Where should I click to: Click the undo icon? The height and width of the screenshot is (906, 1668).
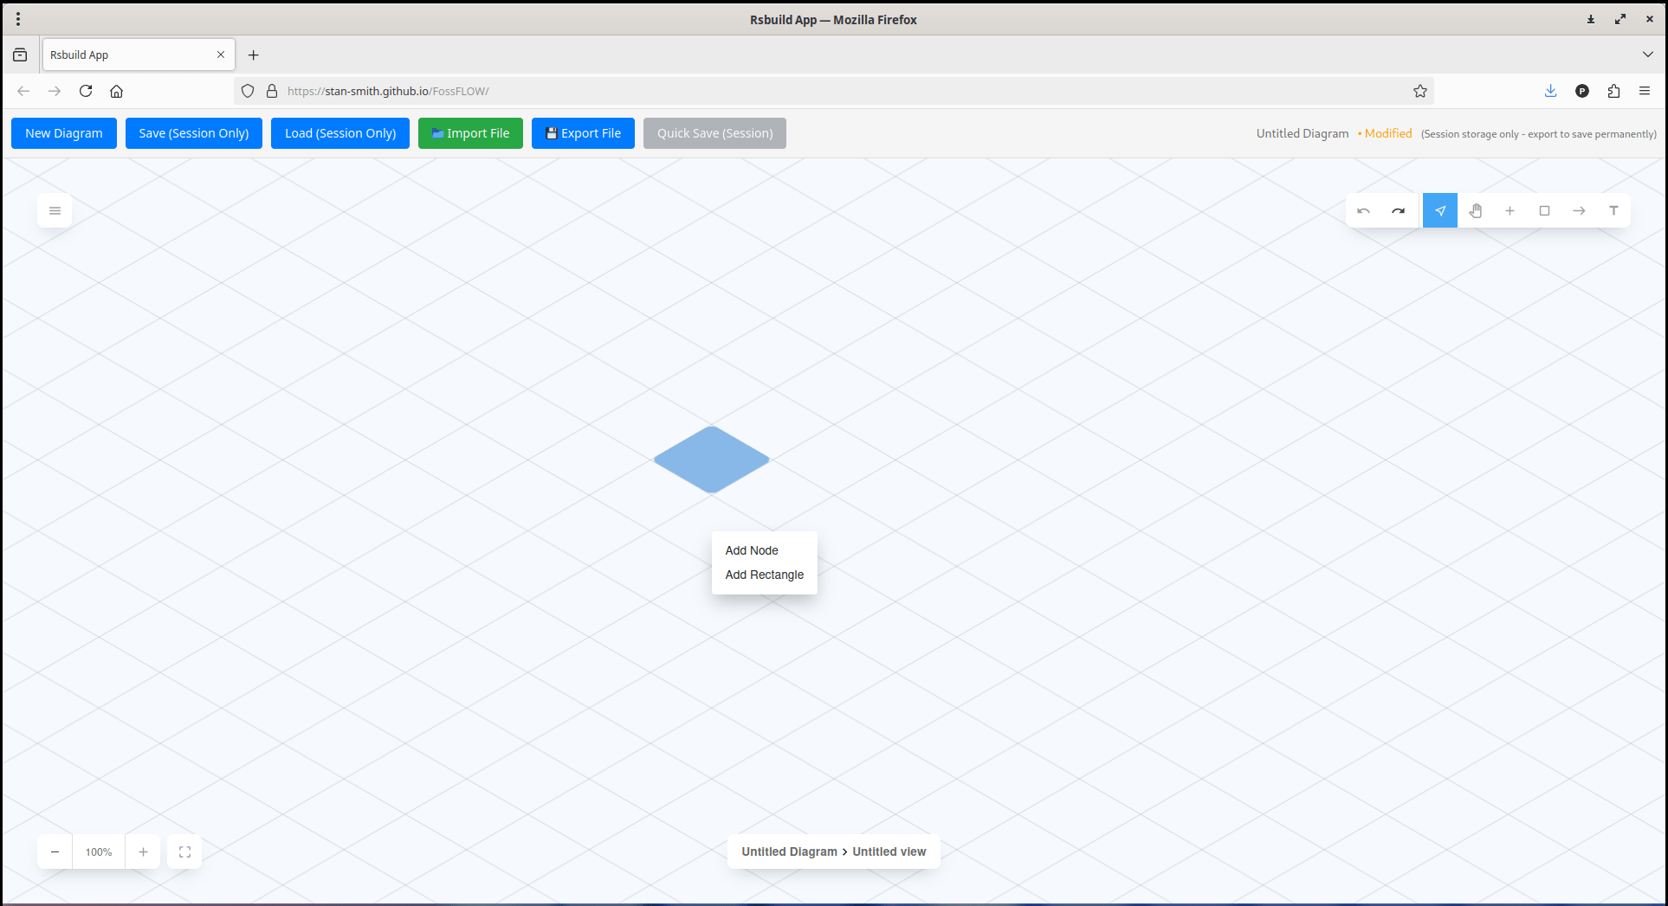(1364, 210)
